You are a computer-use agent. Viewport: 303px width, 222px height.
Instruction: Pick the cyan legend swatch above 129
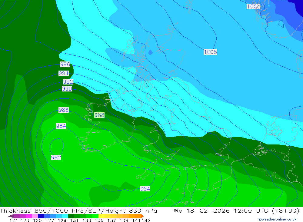point(65,216)
